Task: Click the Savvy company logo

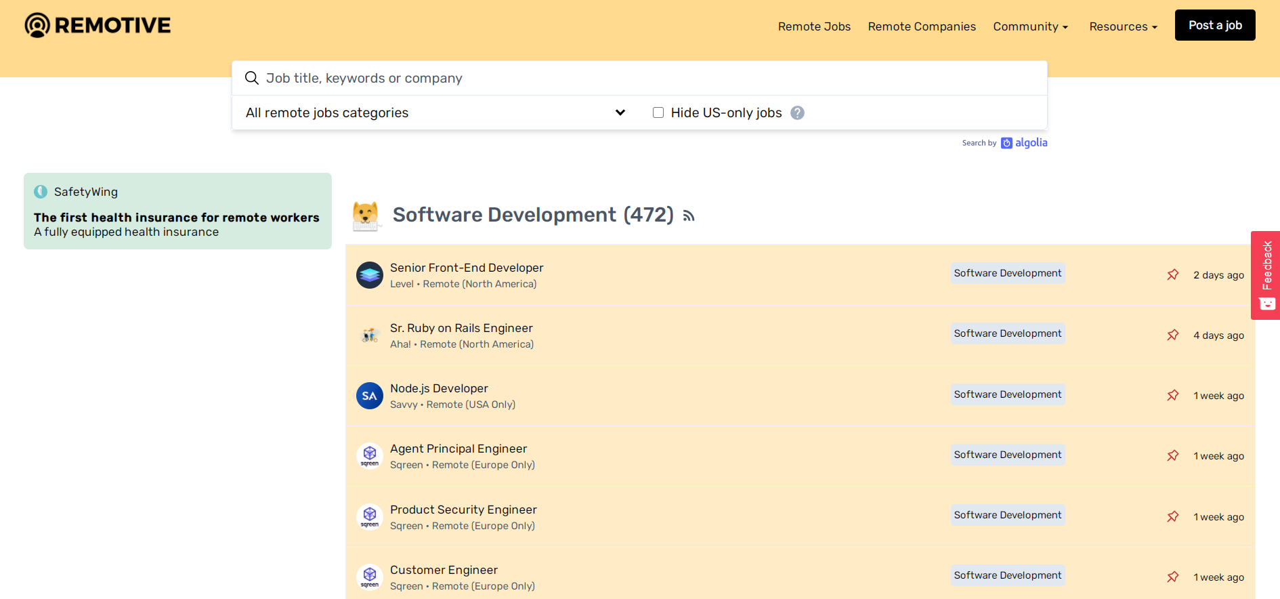Action: pyautogui.click(x=370, y=396)
